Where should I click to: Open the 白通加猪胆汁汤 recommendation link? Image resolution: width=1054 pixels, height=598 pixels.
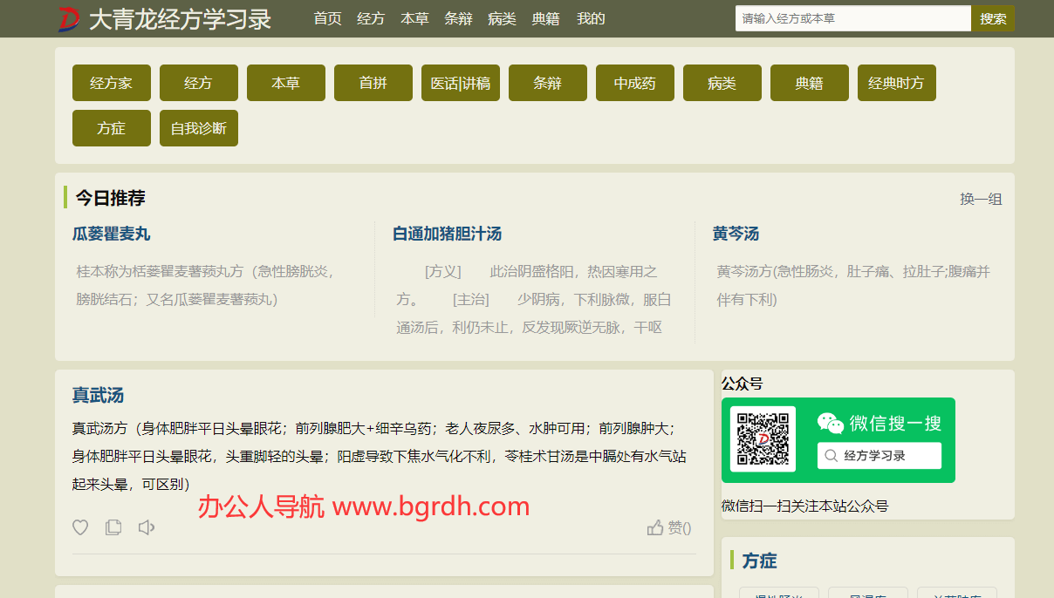(447, 234)
